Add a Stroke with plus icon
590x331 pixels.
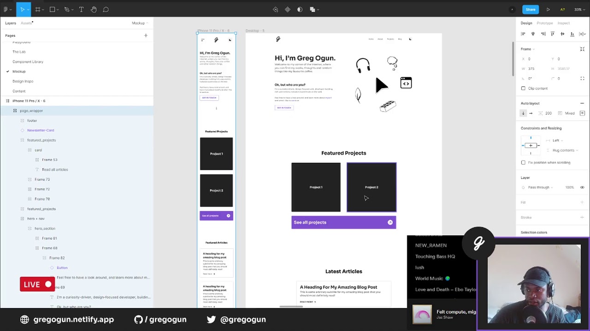(x=582, y=217)
